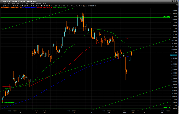The height and width of the screenshot is (114, 179).
Task: Minimize the Gold spot chart window
Action: tap(172, 1)
